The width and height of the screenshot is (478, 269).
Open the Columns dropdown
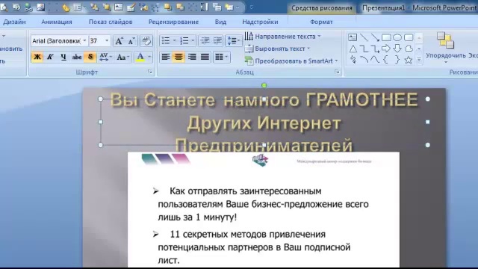tap(222, 57)
